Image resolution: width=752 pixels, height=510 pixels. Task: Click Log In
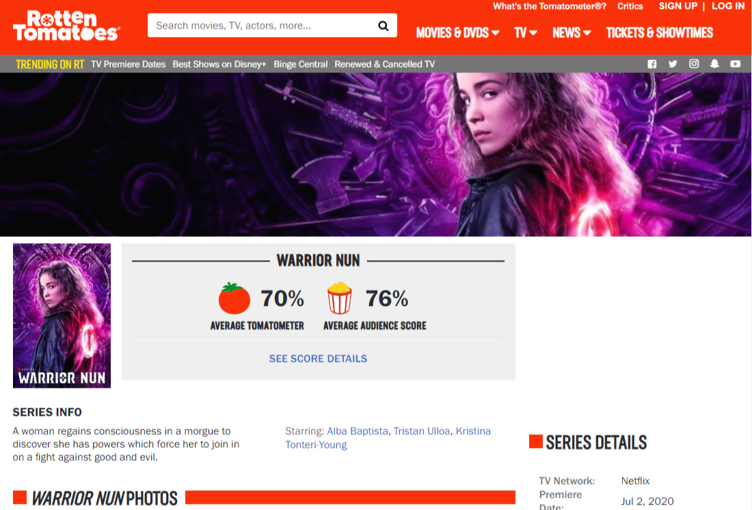[728, 6]
